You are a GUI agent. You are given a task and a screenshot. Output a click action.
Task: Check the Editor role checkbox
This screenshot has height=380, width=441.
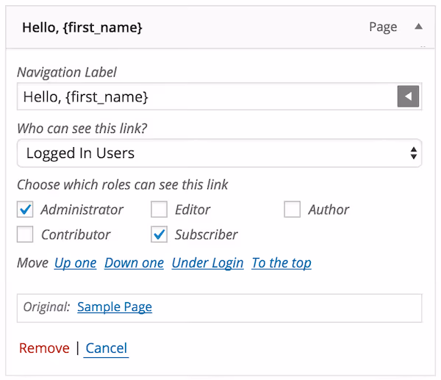click(x=159, y=209)
